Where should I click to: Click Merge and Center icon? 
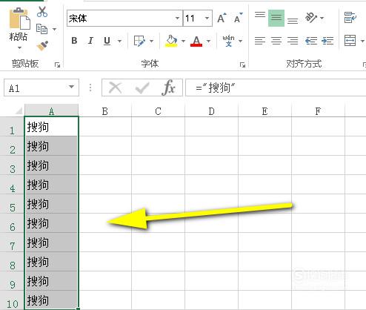[x=350, y=41]
